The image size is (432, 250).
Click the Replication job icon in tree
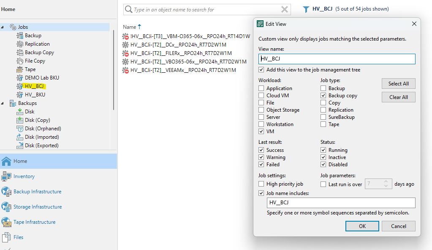pos(19,44)
